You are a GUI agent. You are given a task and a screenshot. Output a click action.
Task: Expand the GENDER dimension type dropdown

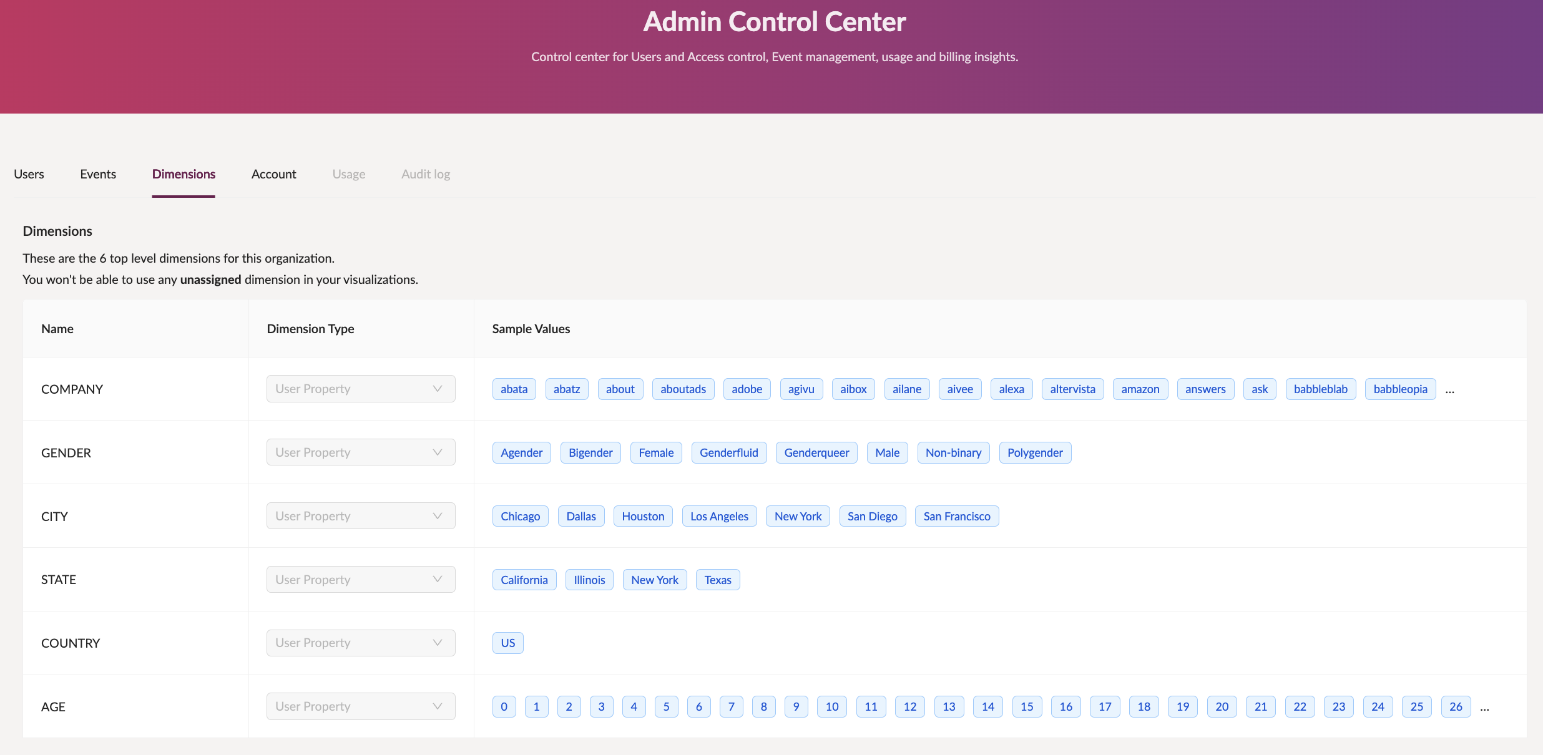pos(360,452)
